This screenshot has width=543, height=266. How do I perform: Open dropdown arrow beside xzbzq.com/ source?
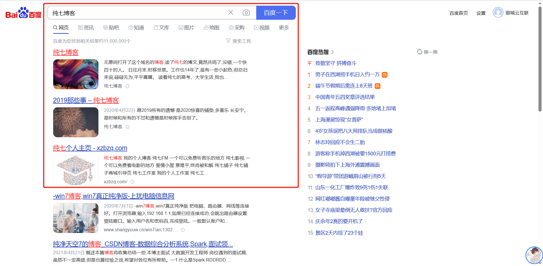tap(132, 182)
